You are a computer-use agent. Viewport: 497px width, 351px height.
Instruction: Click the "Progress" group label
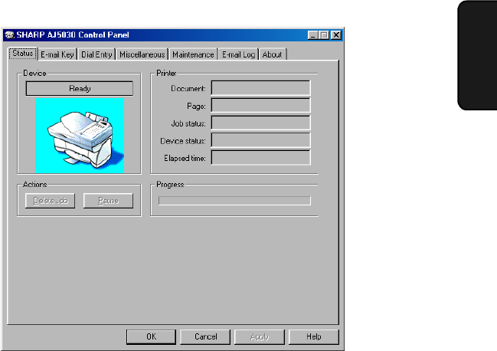coord(170,184)
